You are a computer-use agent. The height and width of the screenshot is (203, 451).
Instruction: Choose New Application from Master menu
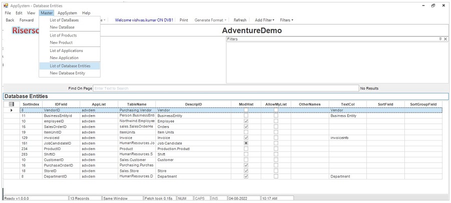70,57
